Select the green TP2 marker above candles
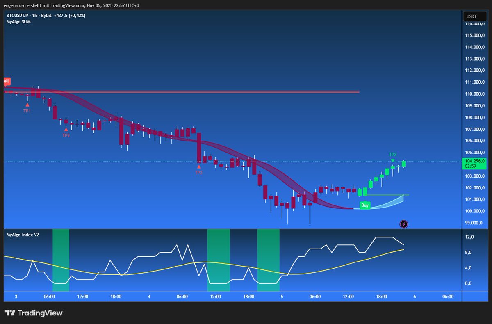492x324 pixels. [393, 160]
